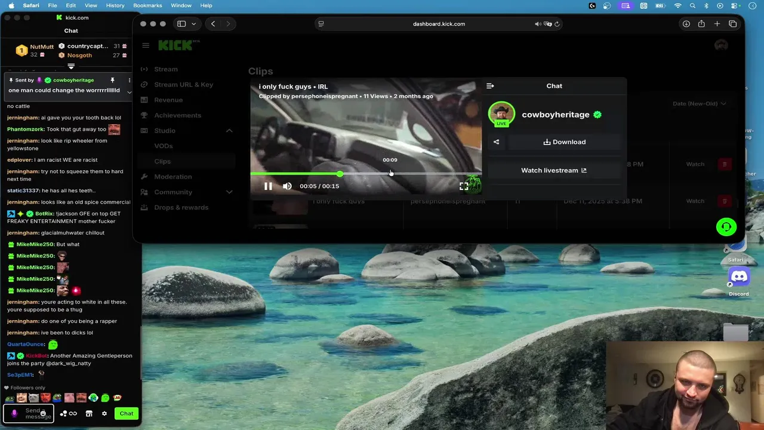This screenshot has width=764, height=430.
Task: Expand the Community section chevron
Action: click(229, 192)
